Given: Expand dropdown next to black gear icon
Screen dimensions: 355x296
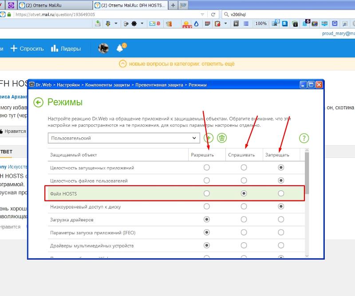Looking at the screenshot, I should pyautogui.click(x=142, y=23).
